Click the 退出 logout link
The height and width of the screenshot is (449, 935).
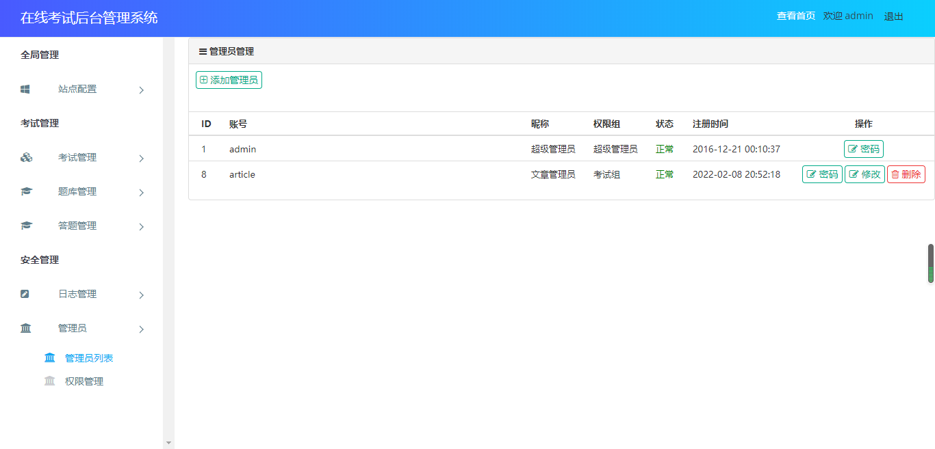click(893, 16)
